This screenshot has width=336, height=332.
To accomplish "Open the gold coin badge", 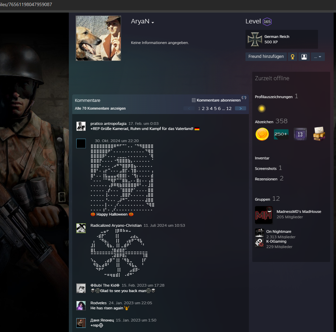I will pyautogui.click(x=262, y=134).
